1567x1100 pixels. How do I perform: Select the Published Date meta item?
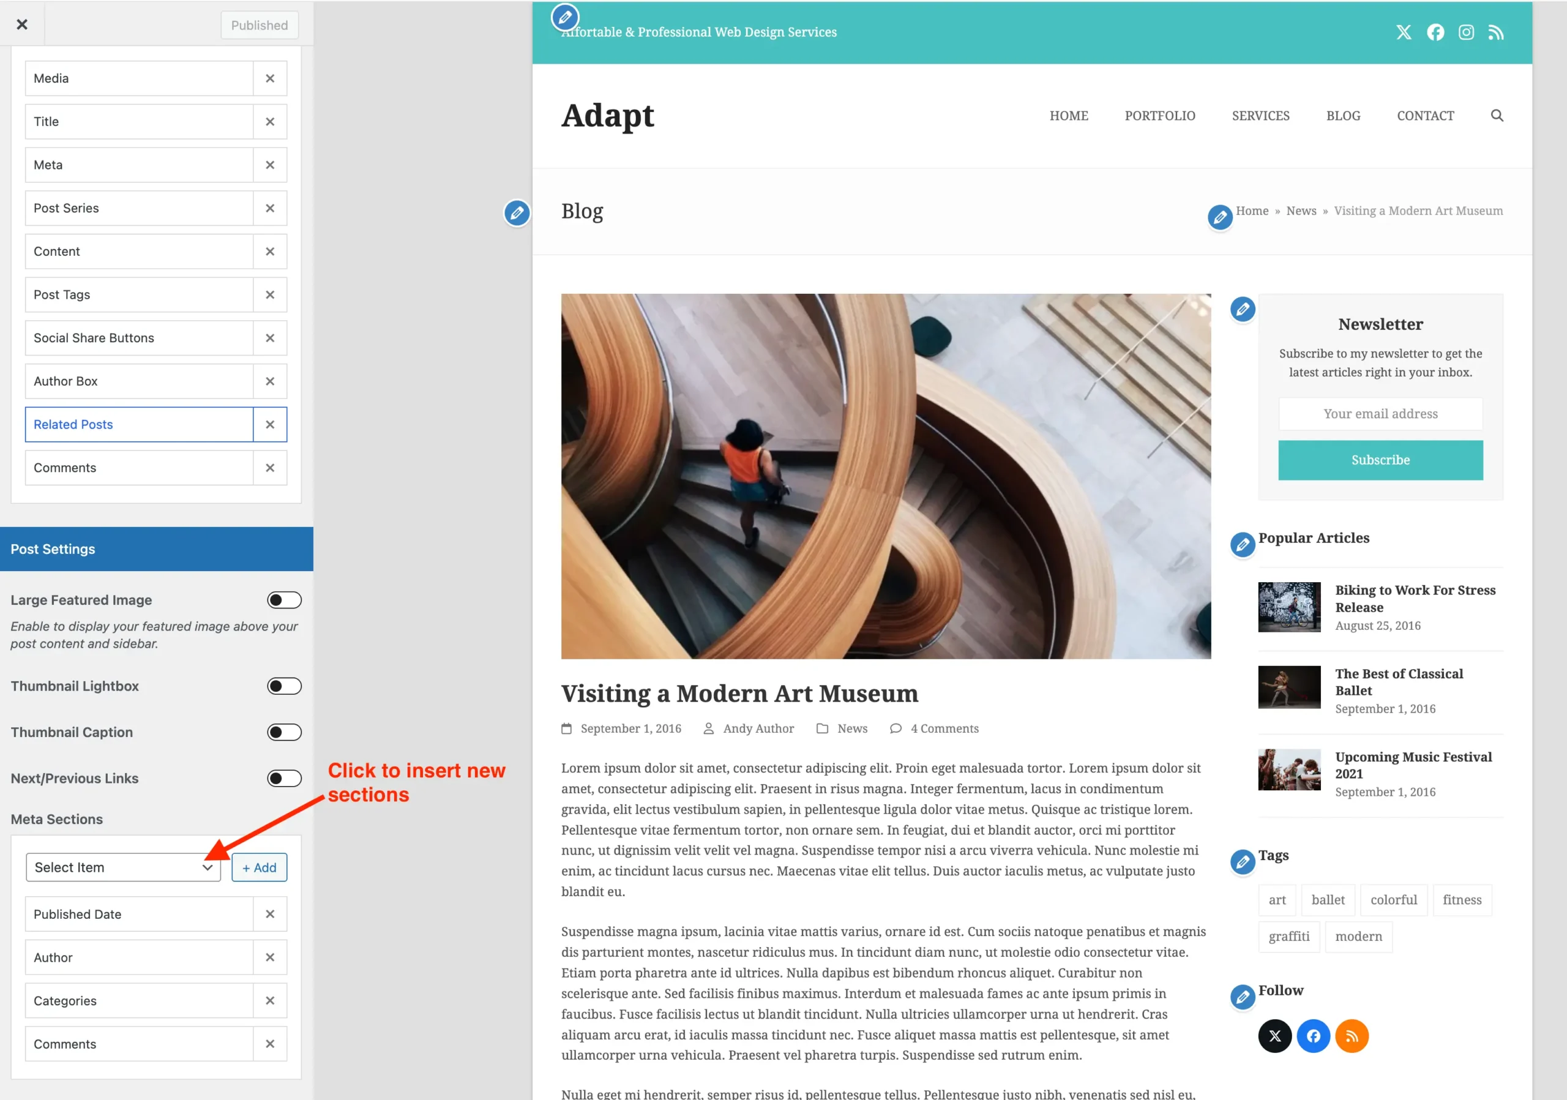[x=138, y=915]
